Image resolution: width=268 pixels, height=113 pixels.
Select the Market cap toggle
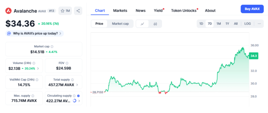(x=120, y=24)
